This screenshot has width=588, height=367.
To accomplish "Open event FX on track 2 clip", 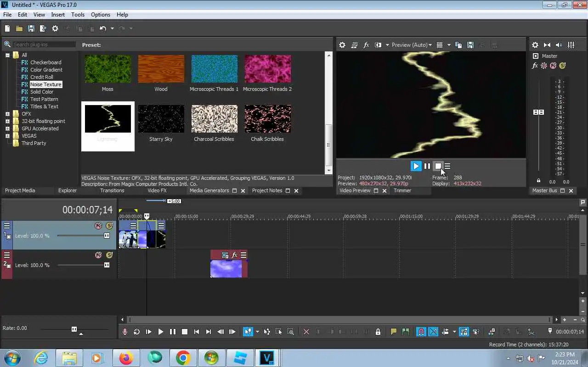I will [x=234, y=255].
